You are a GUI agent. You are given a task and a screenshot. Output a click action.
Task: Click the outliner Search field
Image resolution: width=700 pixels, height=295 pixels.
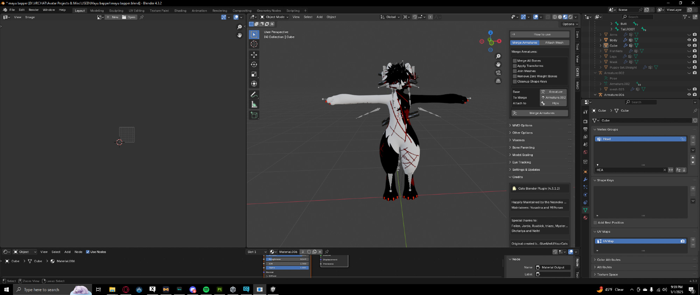tap(637, 17)
